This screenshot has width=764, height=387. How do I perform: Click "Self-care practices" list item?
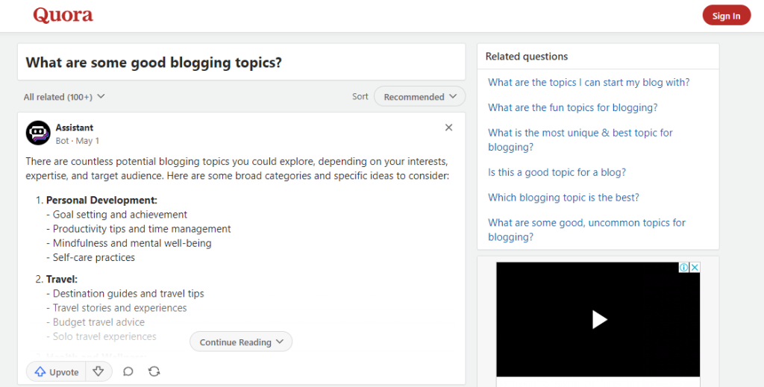pos(90,257)
